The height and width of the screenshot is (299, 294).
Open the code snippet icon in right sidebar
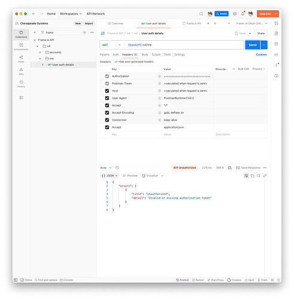point(276,54)
